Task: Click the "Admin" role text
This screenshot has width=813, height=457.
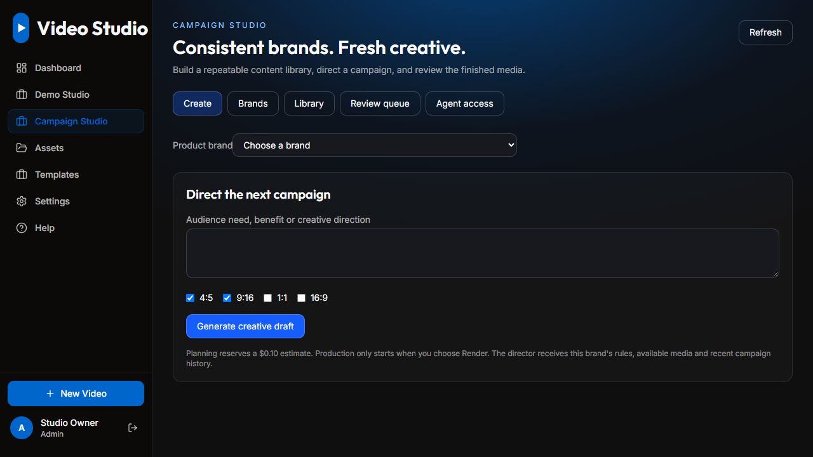Action: pos(52,434)
